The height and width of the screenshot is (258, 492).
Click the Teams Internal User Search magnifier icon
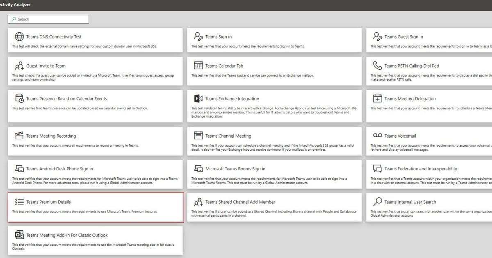[x=377, y=202]
